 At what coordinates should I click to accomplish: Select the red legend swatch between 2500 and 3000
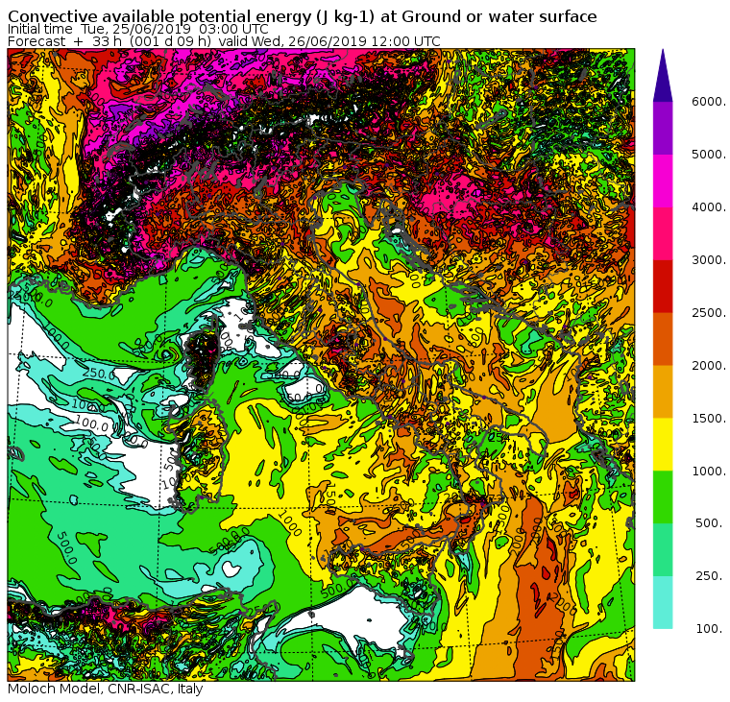tap(663, 286)
